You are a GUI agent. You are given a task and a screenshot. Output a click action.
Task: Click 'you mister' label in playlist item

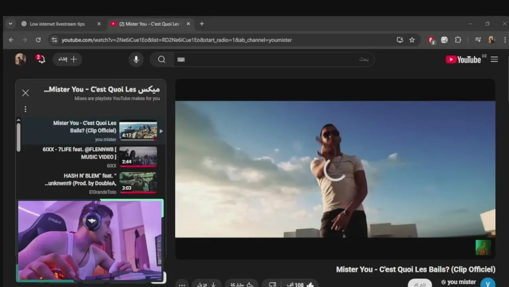tap(106, 140)
